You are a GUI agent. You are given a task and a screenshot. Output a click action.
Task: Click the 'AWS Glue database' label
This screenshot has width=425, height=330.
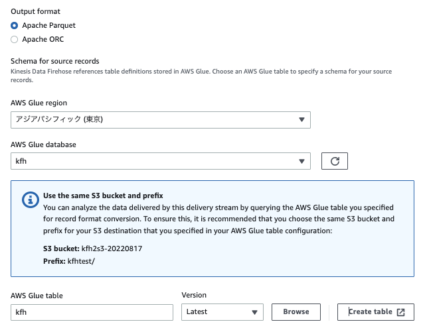tap(43, 144)
